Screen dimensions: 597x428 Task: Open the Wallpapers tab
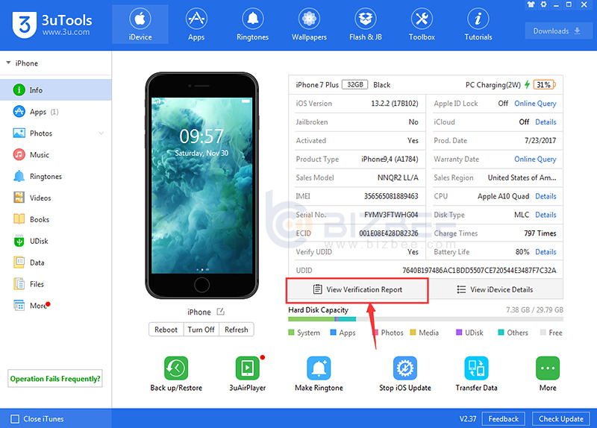click(x=309, y=25)
